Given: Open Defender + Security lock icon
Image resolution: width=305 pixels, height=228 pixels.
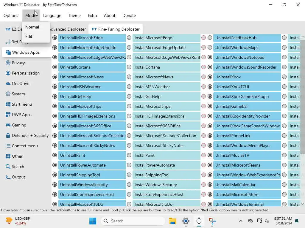Looking at the screenshot, I should (x=8, y=135).
